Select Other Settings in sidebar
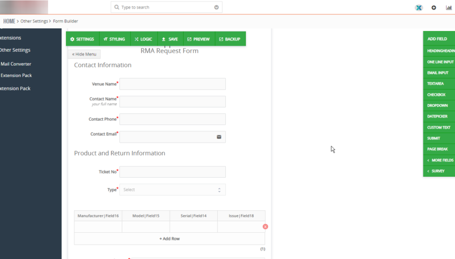This screenshot has height=259, width=455. 15,50
